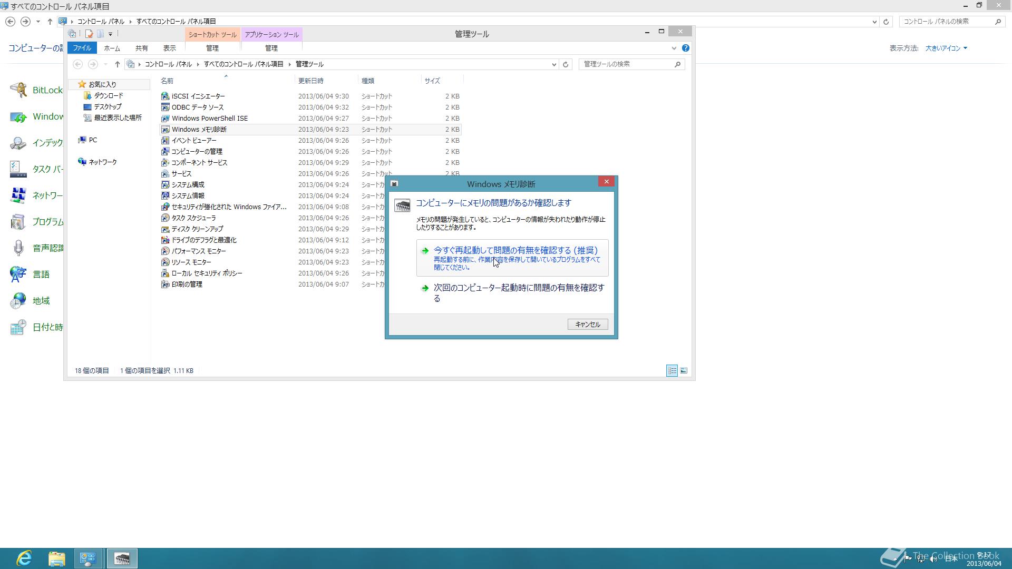
Task: Select the ODBC データ ソース icon
Action: click(x=165, y=107)
